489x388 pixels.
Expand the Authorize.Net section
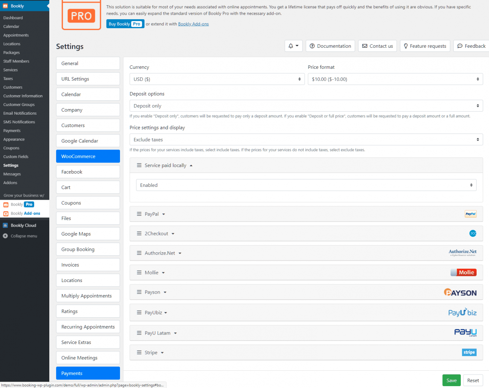click(163, 253)
